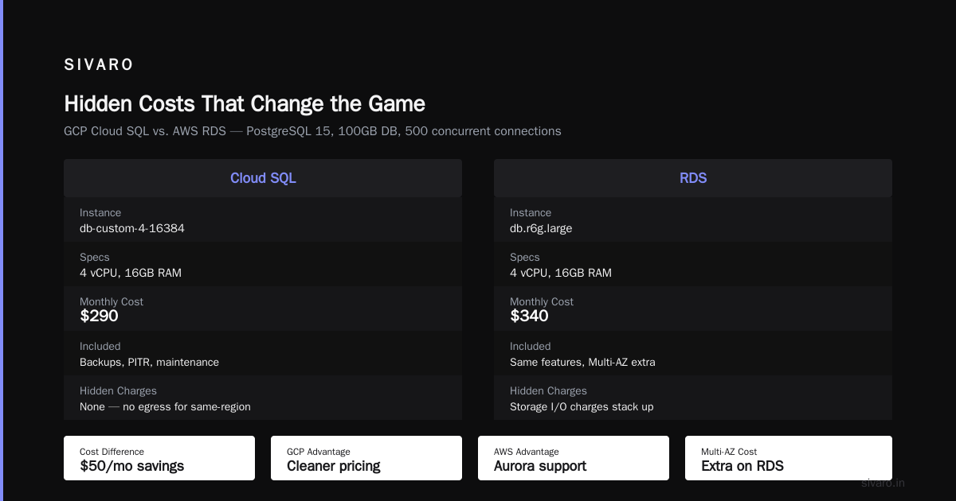Image resolution: width=956 pixels, height=501 pixels.
Task: Click the $290 monthly cost
Action: point(99,316)
